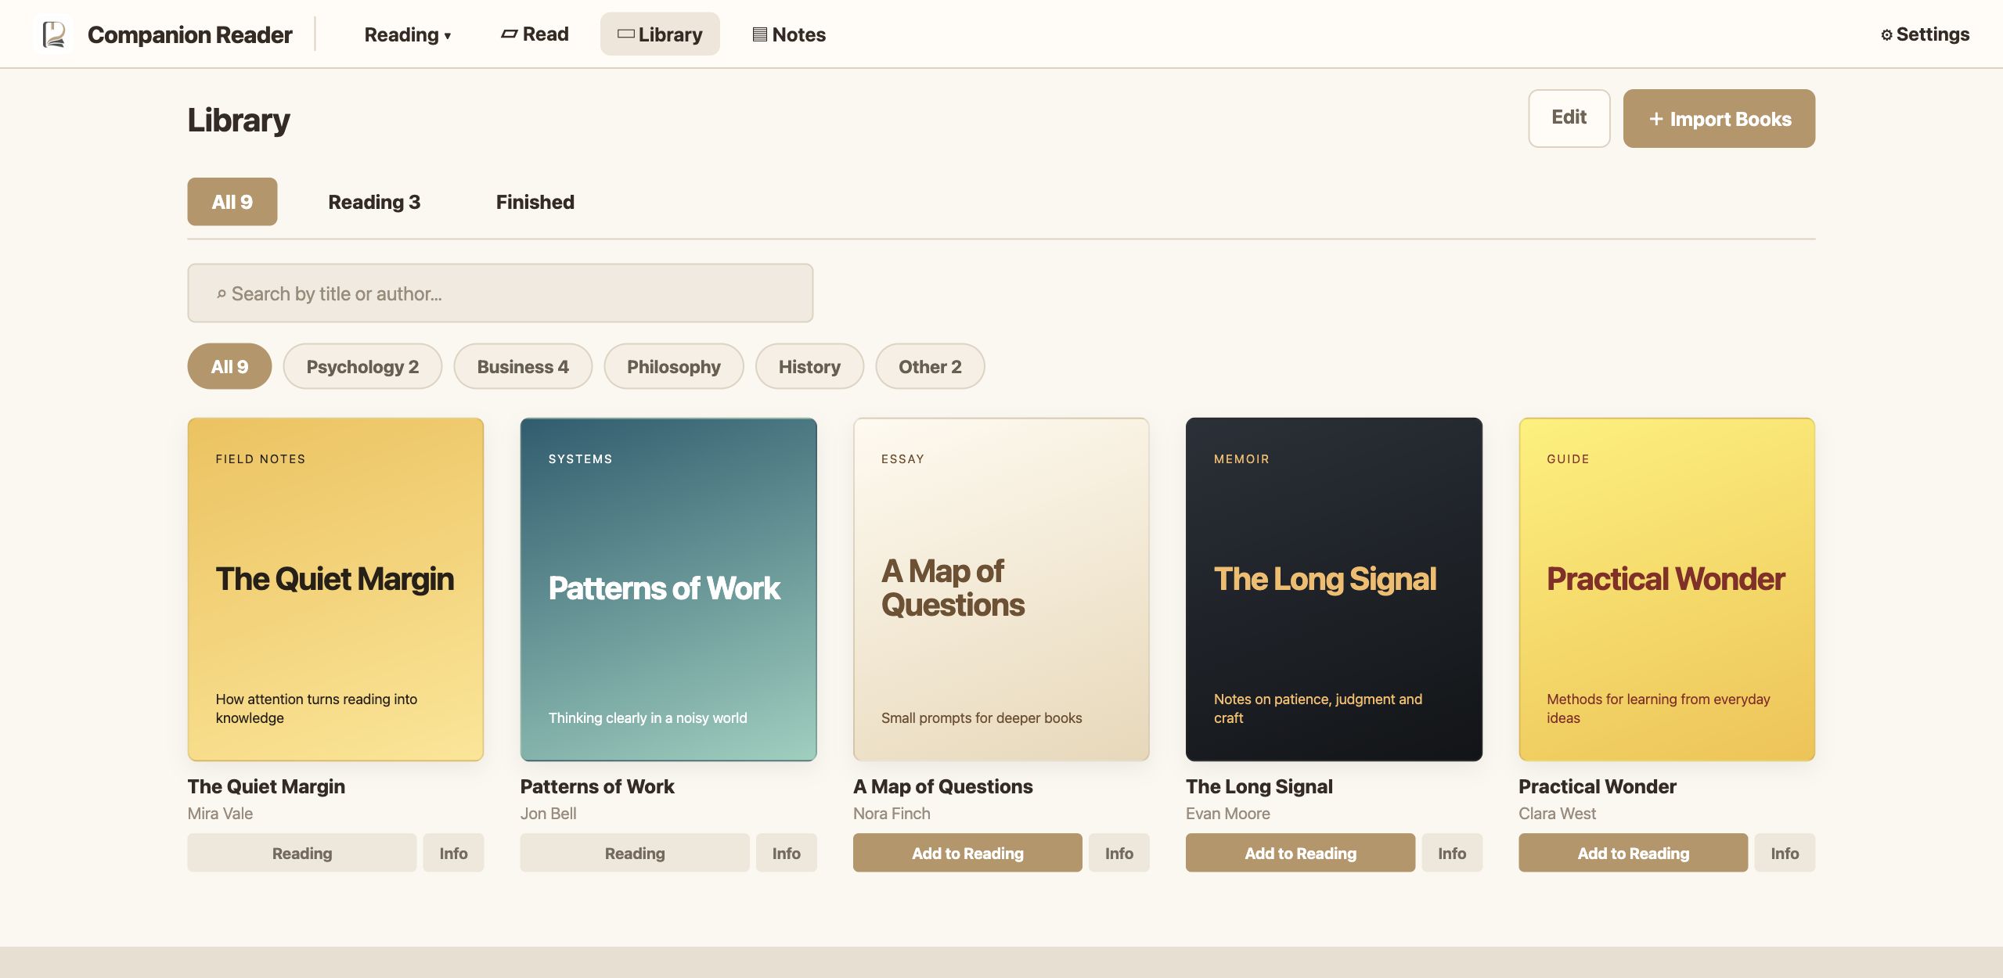Screen dimensions: 2003x978
Task: Filter by Philosophy category
Action: point(673,366)
